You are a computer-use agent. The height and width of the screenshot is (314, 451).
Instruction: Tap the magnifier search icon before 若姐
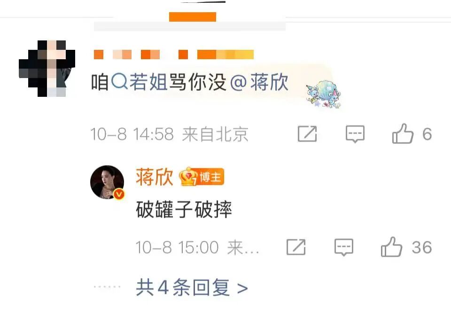119,81
